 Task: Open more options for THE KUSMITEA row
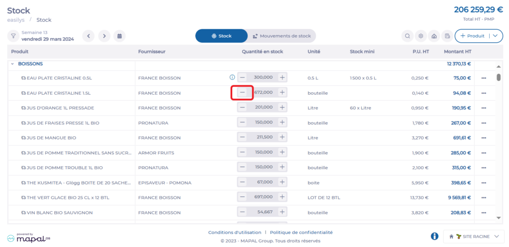[x=484, y=183]
